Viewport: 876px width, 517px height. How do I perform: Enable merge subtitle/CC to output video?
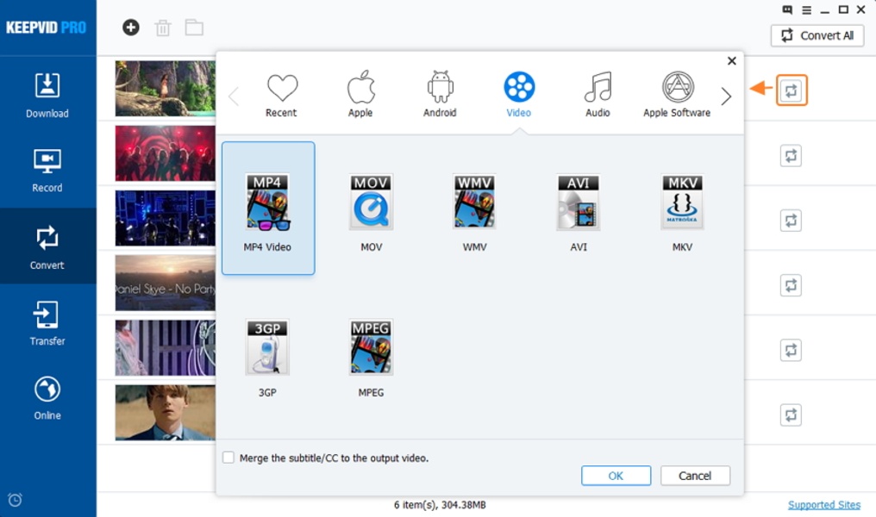click(x=228, y=458)
